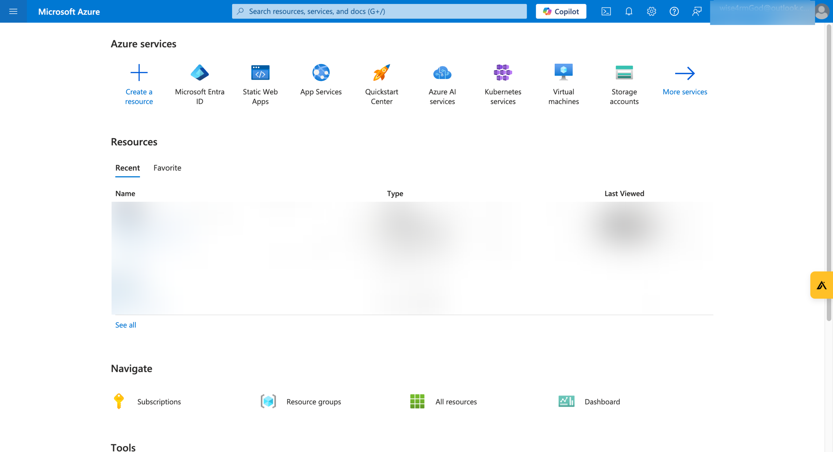Open the portal settings gear
Image resolution: width=833 pixels, height=452 pixels.
(651, 11)
